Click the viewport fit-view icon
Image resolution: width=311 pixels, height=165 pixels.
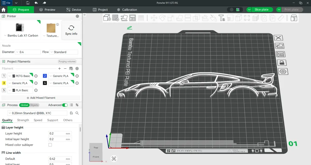pyautogui.click(x=114, y=158)
